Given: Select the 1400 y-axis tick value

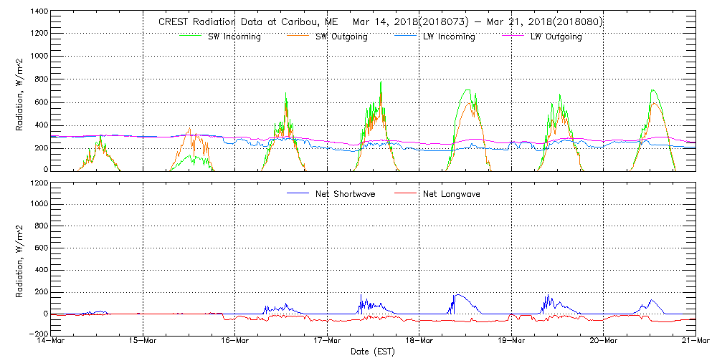Looking at the screenshot, I should [x=38, y=13].
